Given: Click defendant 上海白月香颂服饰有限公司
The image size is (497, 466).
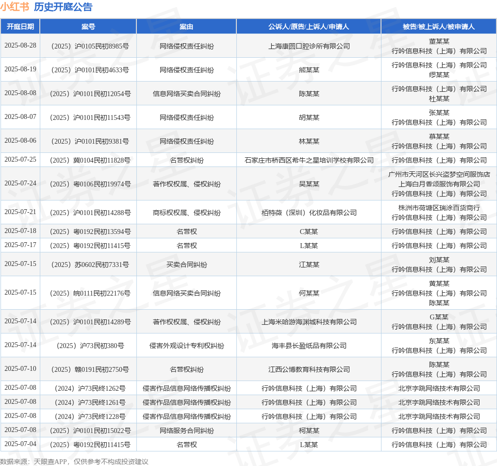Looking at the screenshot, I should 439,184.
